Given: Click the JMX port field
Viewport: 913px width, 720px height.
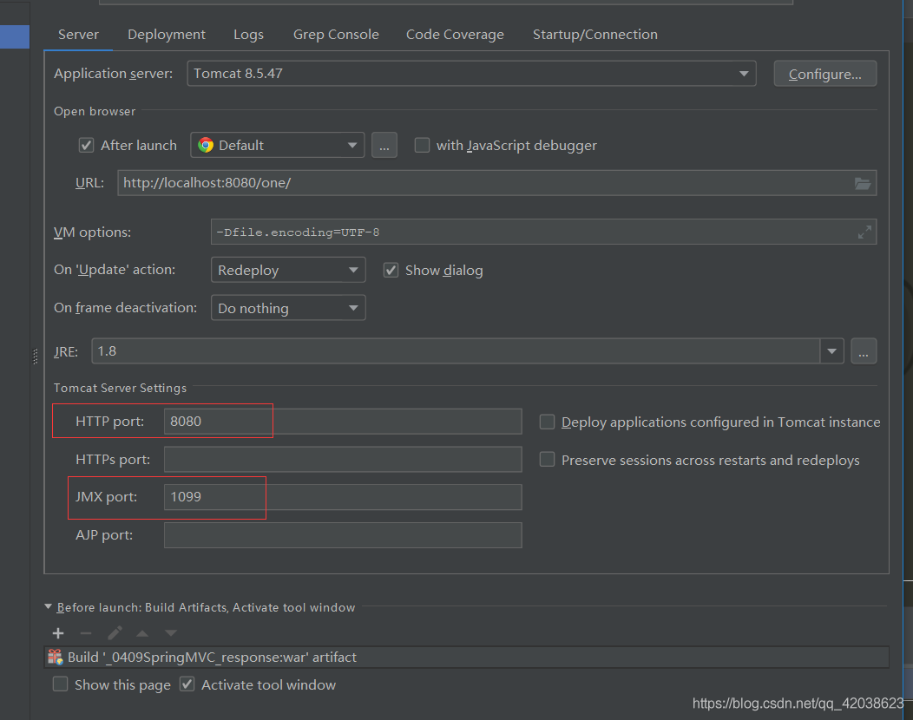Looking at the screenshot, I should click(342, 497).
